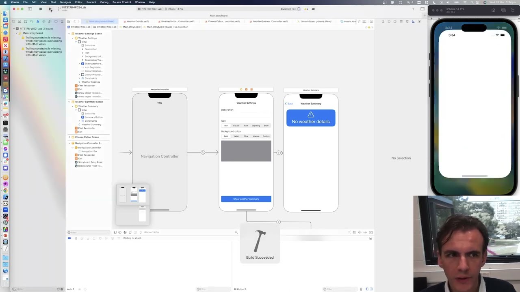Click the No weather details button
The width and height of the screenshot is (520, 292).
(x=311, y=118)
